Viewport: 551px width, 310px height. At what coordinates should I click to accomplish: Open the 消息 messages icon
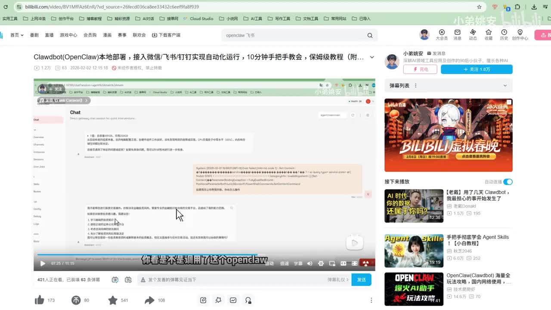(457, 35)
